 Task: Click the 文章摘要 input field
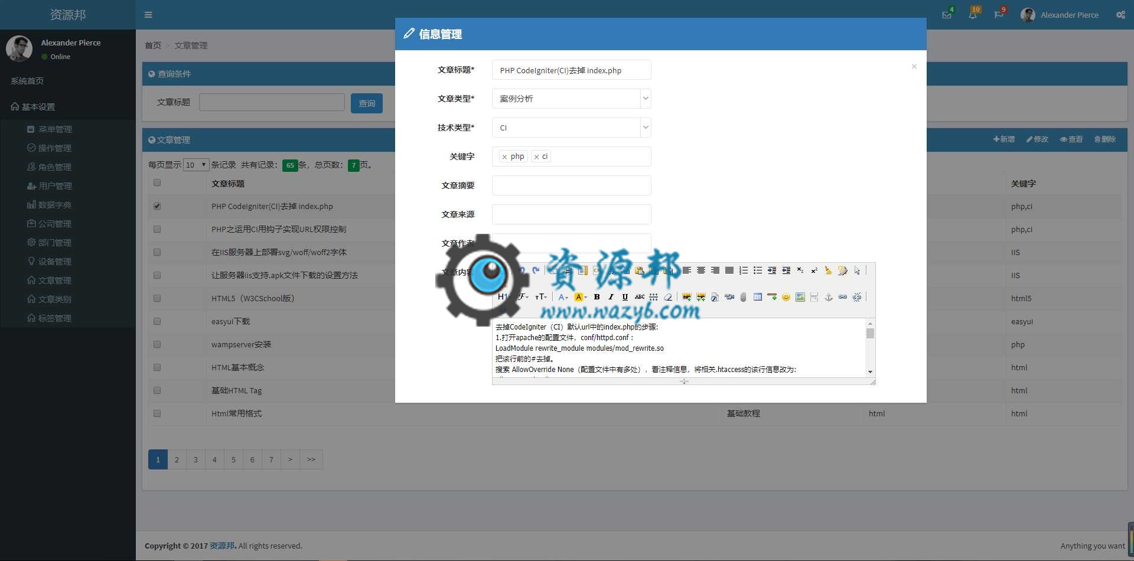point(571,185)
